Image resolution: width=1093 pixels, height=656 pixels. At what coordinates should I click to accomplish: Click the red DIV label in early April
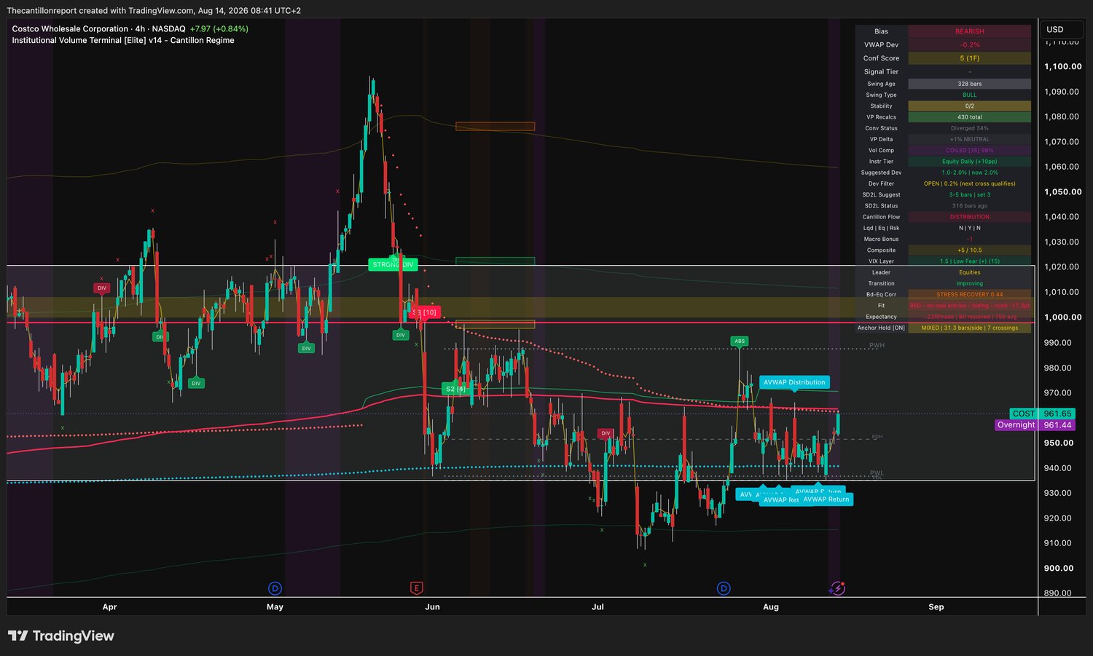tap(101, 288)
